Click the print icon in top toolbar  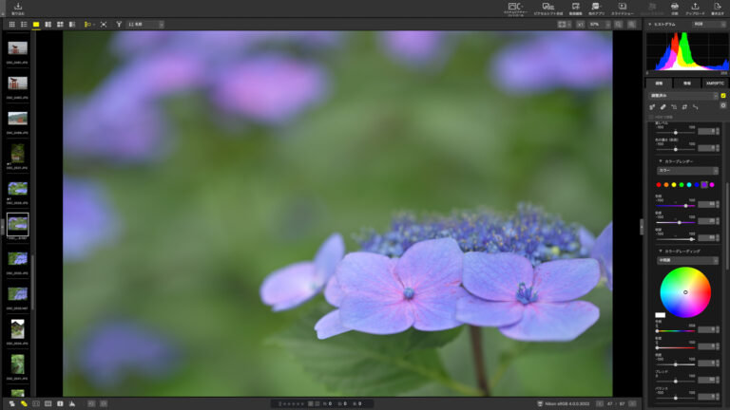click(x=674, y=8)
